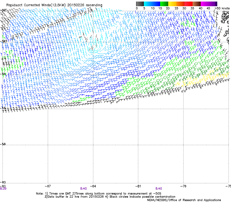Click the '-54' latitude axis label
The image size is (231, 202).
tap(3, 74)
